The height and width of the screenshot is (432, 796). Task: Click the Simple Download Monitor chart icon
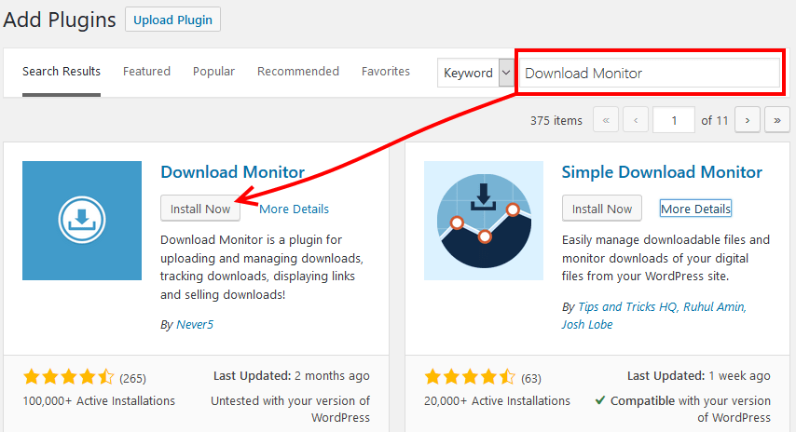point(483,221)
